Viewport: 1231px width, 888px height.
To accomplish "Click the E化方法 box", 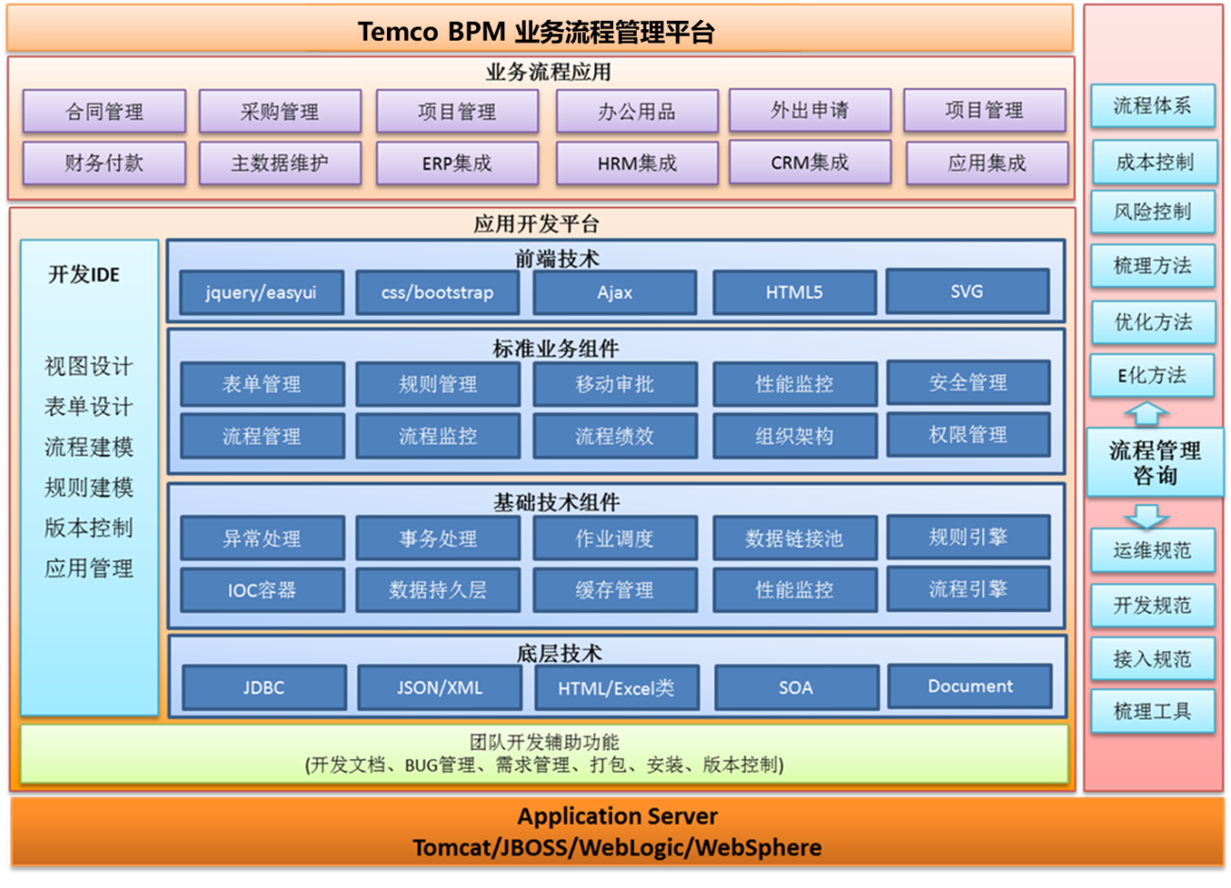I will pyautogui.click(x=1152, y=375).
